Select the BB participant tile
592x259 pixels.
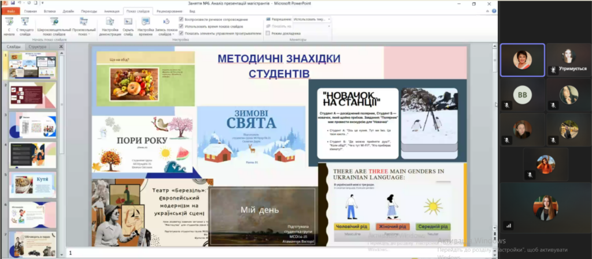point(523,95)
